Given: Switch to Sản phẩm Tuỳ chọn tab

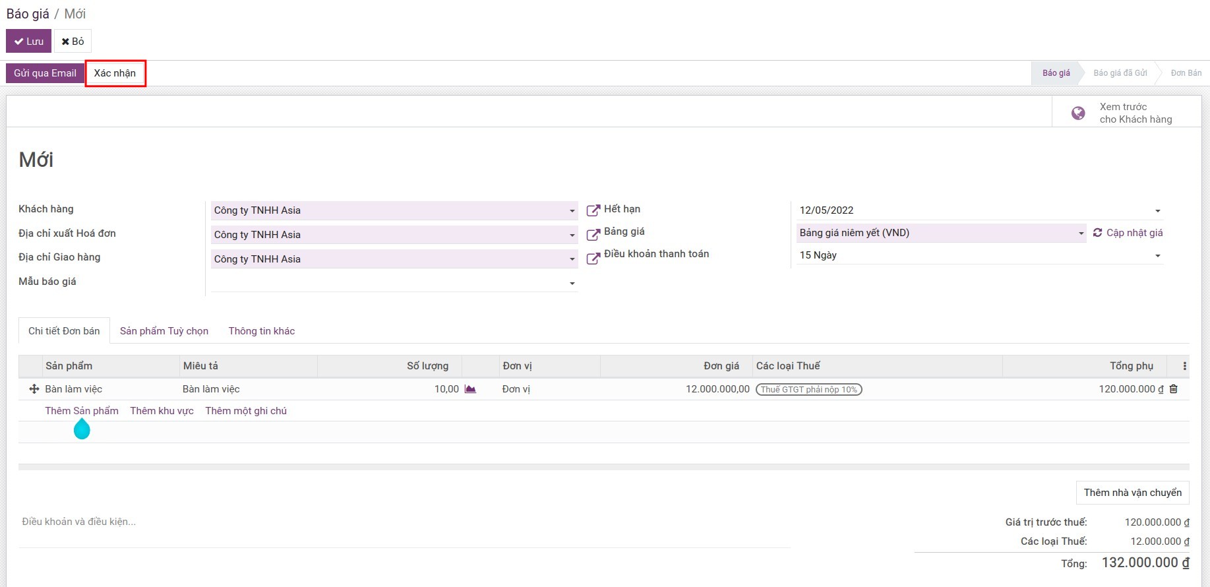Looking at the screenshot, I should 164,331.
